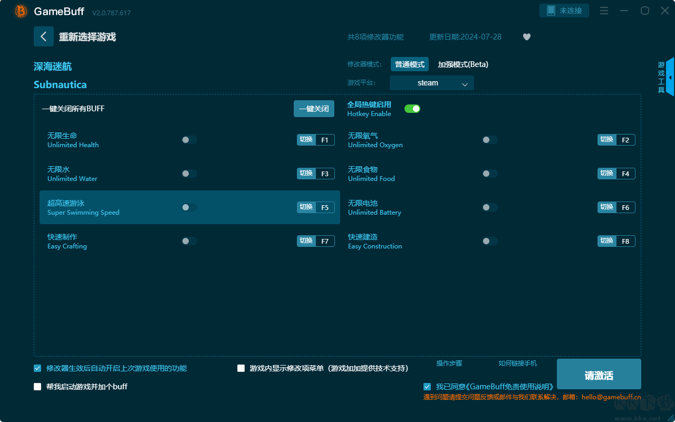Maximize the GameBuff window
Screen dimensions: 675x422
point(645,11)
